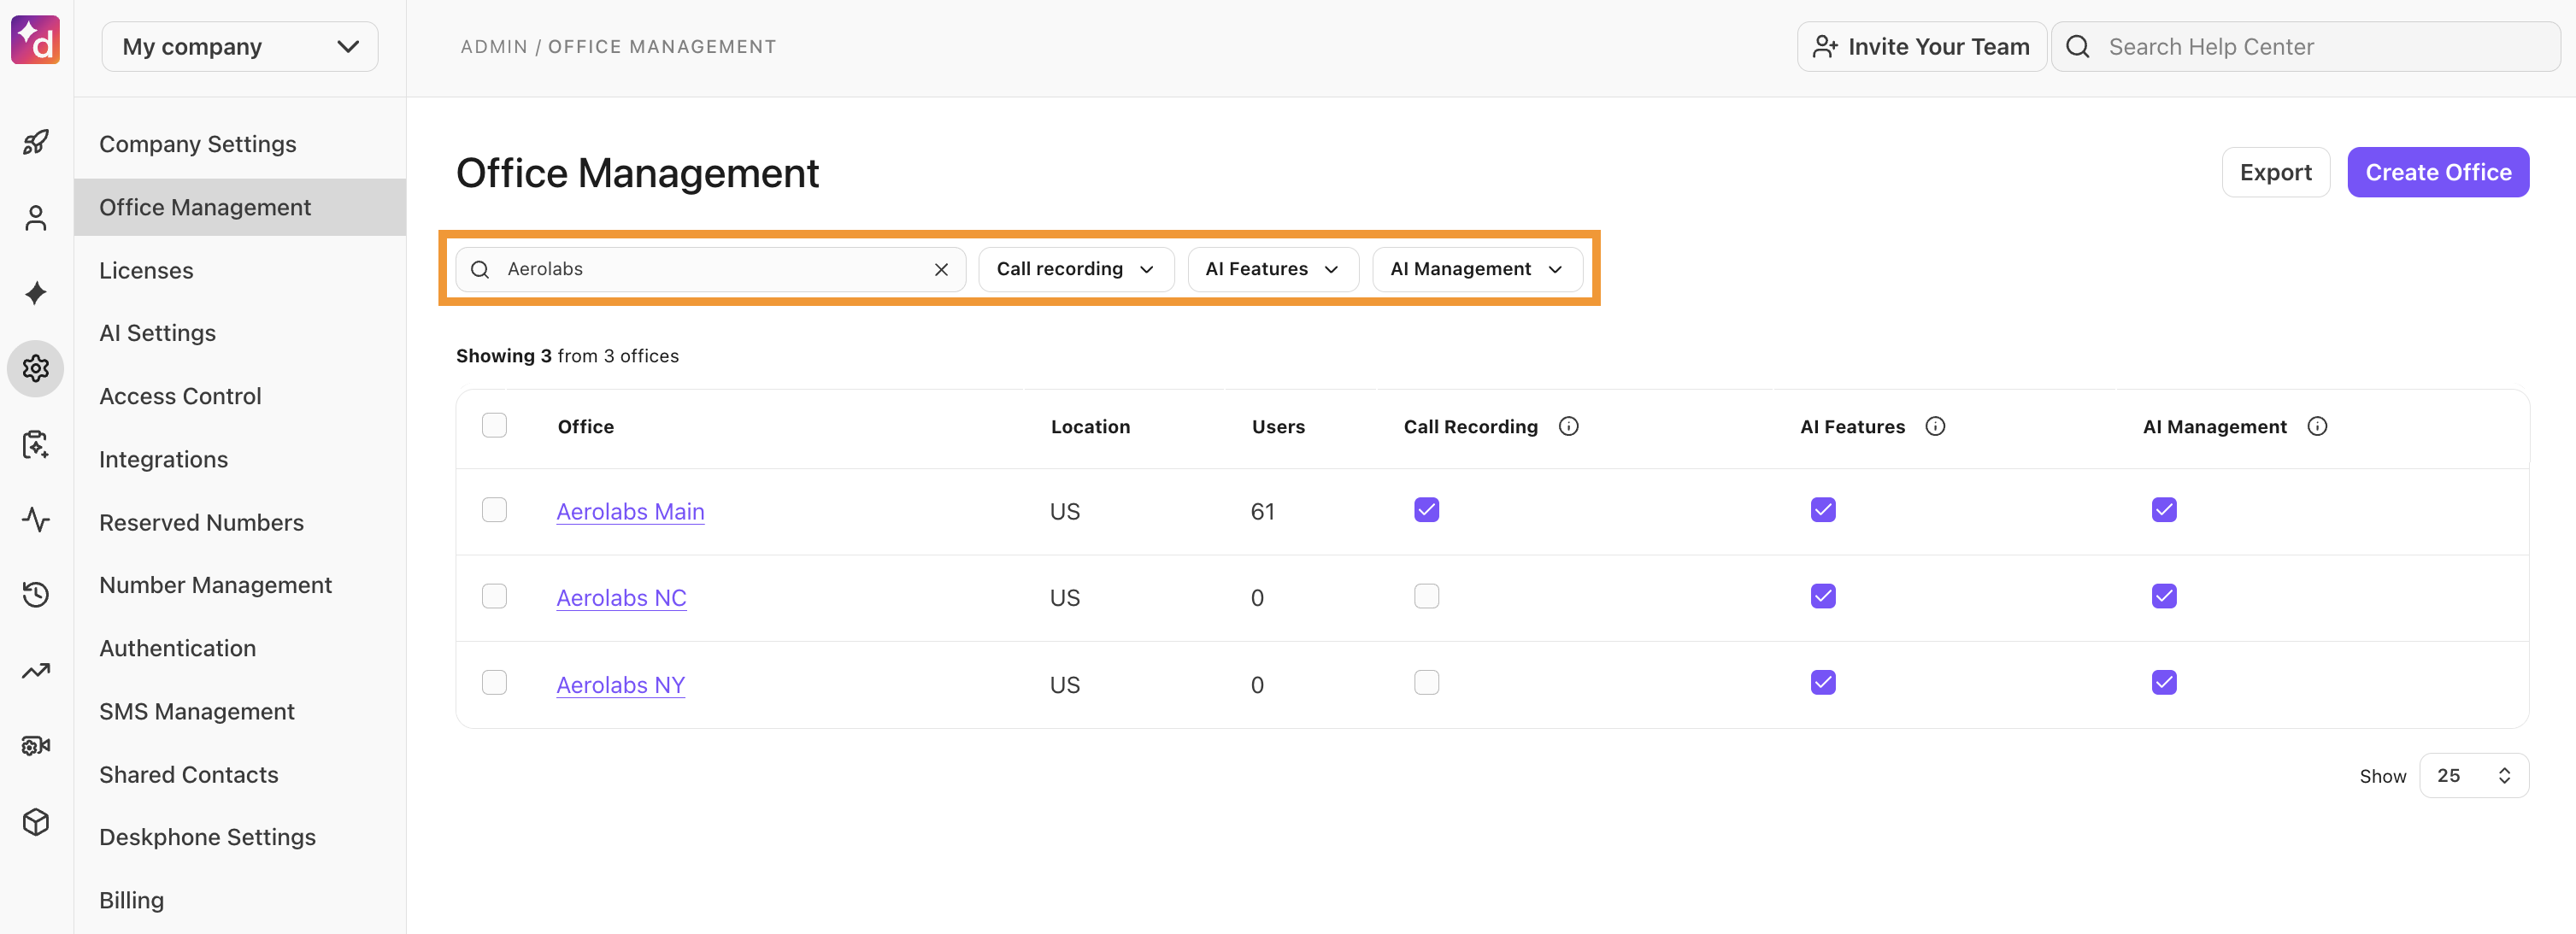The width and height of the screenshot is (2576, 934).
Task: Click the AI Features info icon
Action: click(1936, 426)
